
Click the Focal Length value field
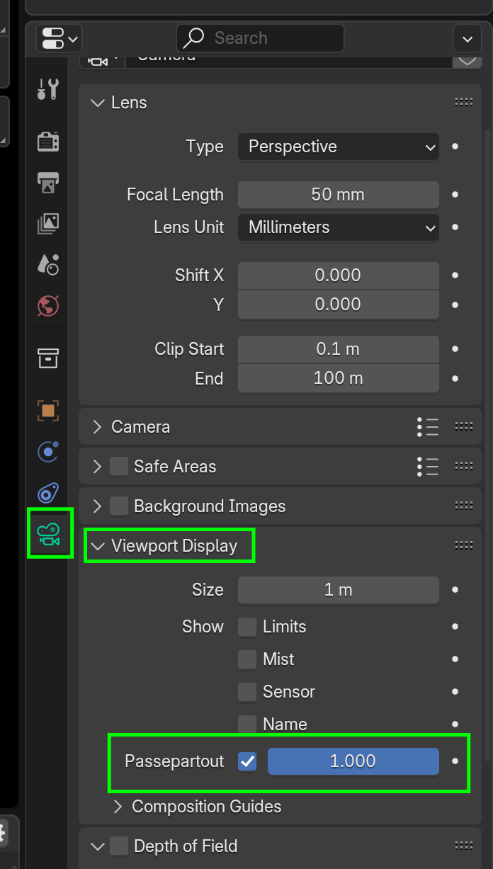click(x=339, y=195)
